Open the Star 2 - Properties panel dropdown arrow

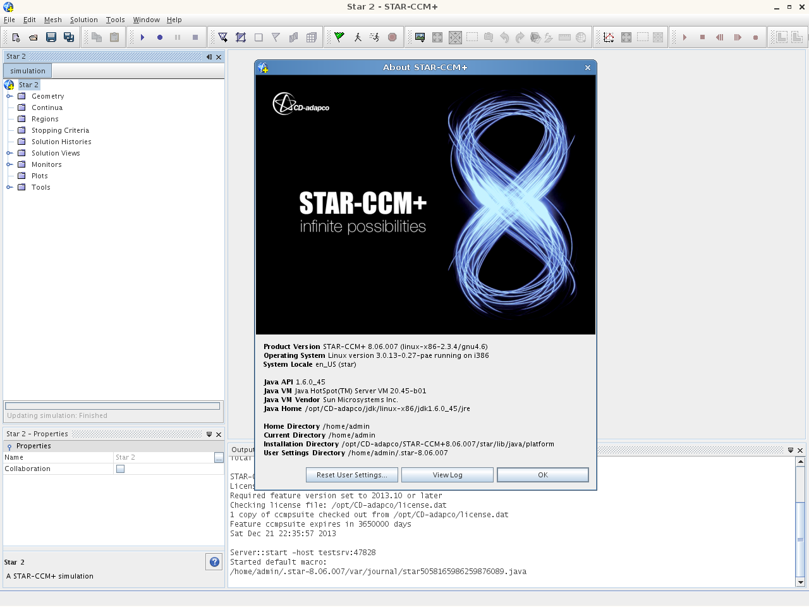coord(209,434)
